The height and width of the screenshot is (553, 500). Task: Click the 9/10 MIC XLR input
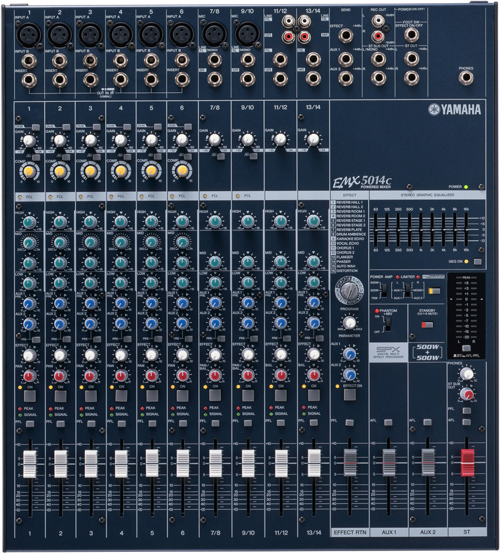247,34
